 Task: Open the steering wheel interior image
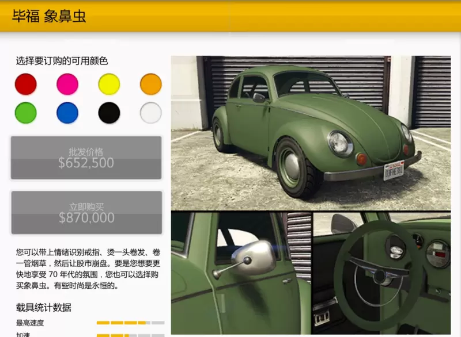pos(381,273)
